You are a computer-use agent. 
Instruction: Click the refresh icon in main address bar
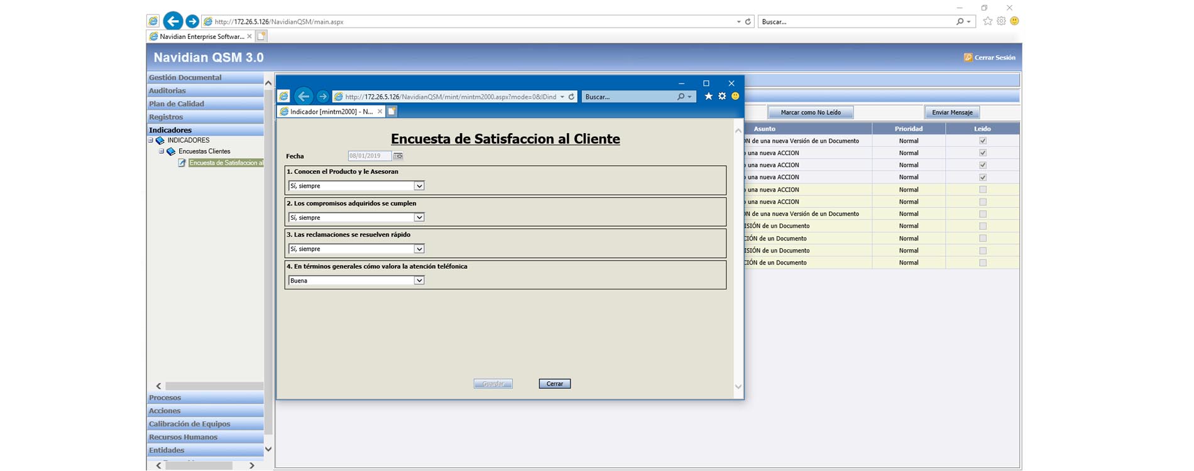point(748,22)
